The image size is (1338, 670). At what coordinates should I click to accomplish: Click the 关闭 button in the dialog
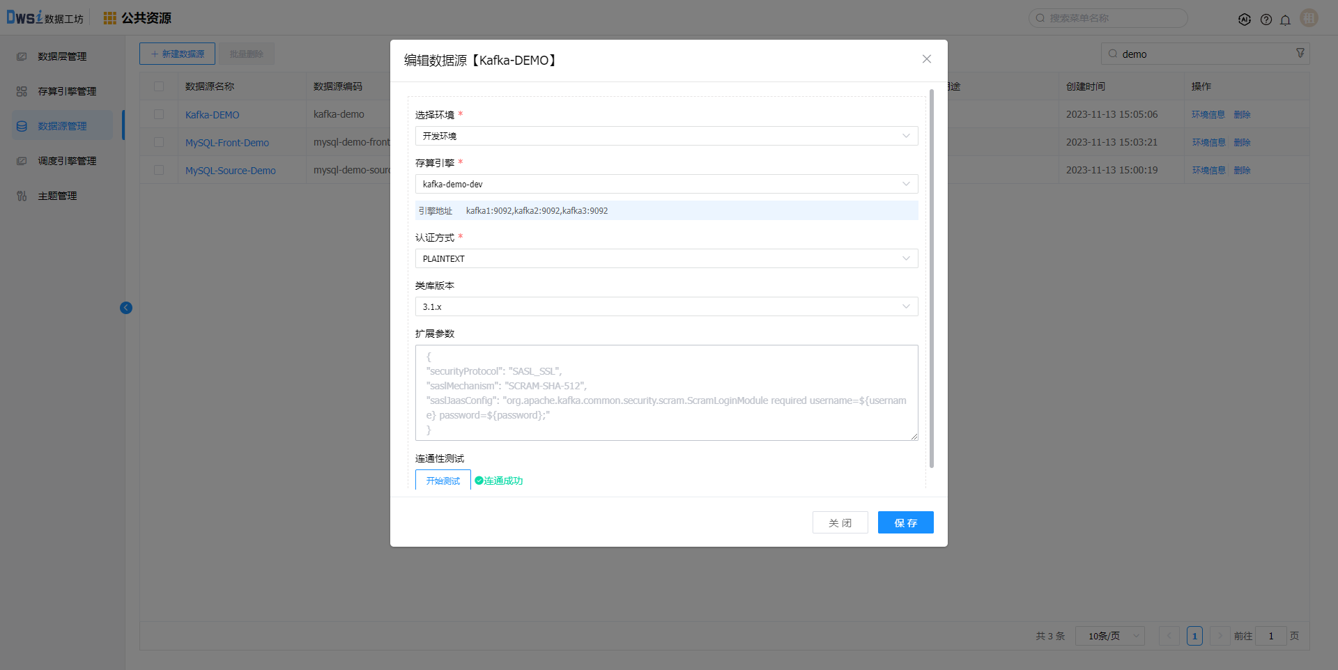tap(840, 522)
